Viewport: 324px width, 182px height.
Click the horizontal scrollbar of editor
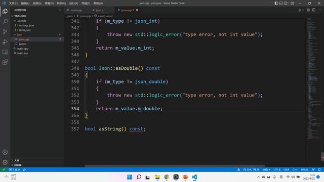pos(175,166)
